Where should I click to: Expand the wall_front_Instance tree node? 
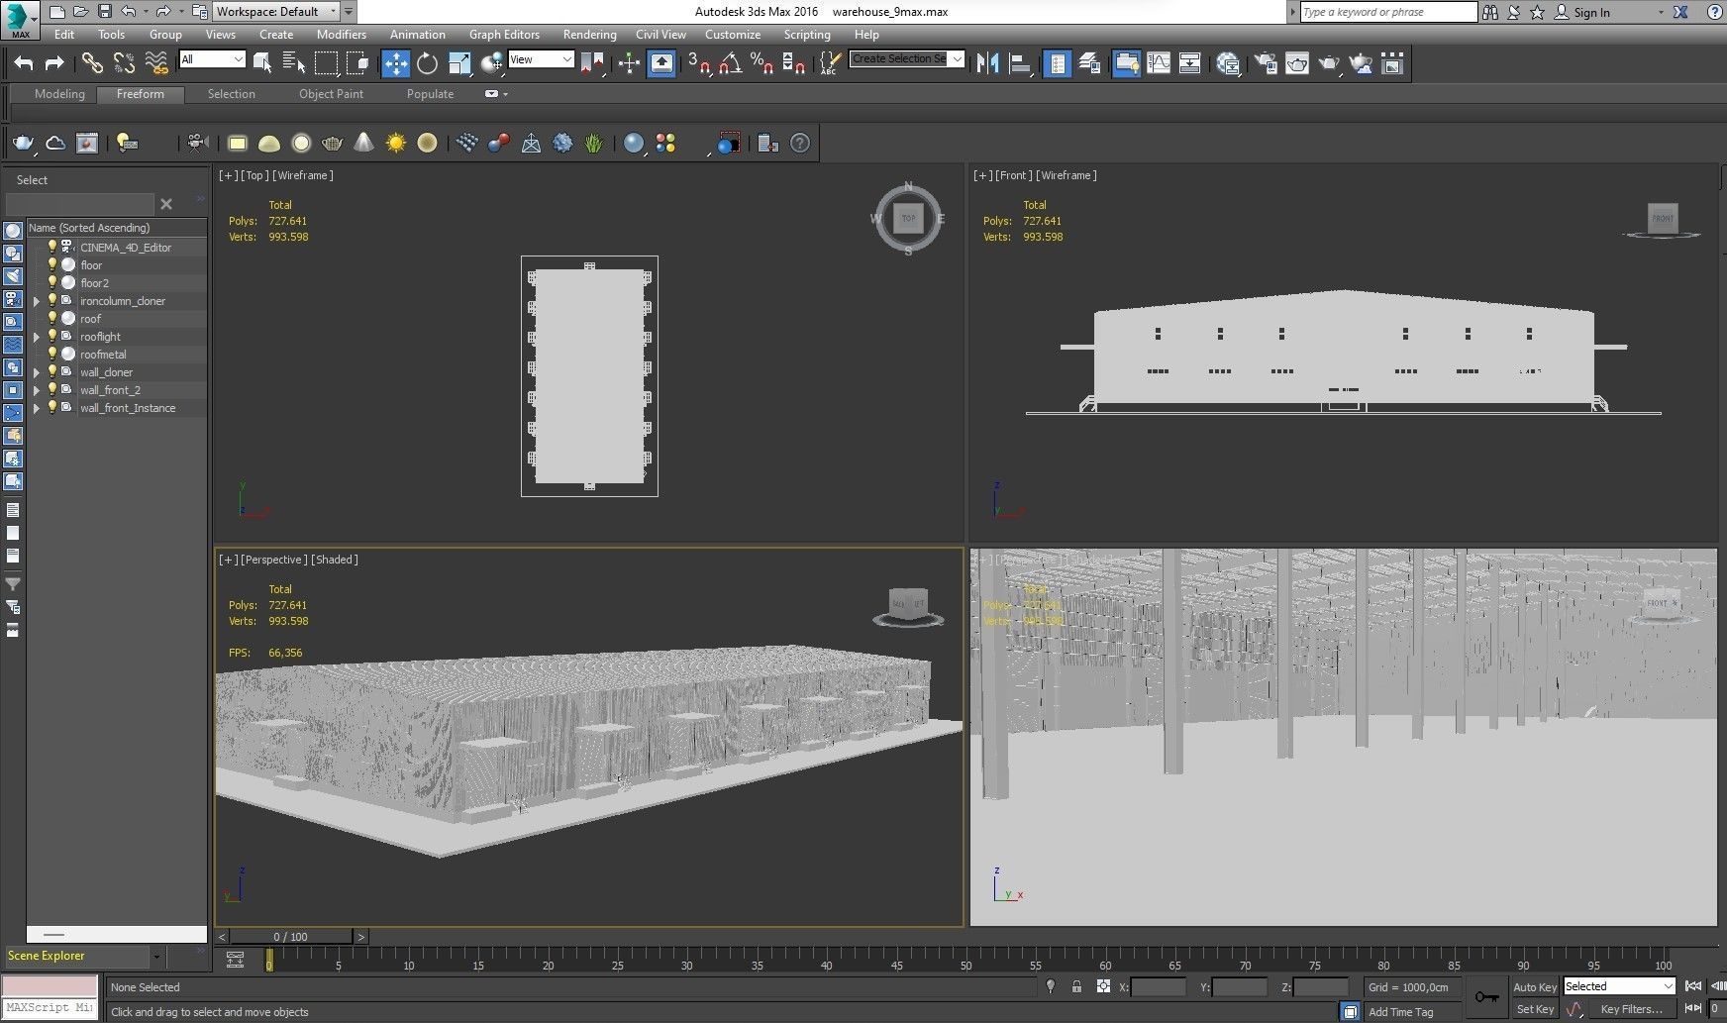38,408
